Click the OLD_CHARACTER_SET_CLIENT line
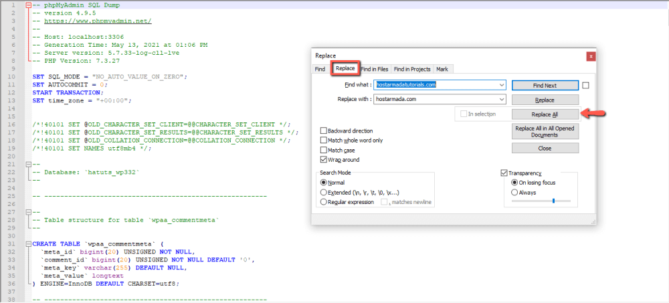669x303 pixels. click(x=161, y=124)
